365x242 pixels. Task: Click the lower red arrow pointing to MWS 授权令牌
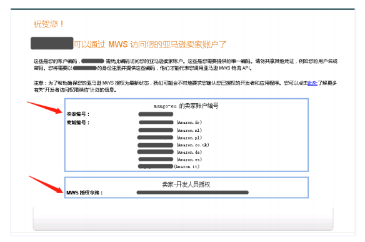click(46, 184)
